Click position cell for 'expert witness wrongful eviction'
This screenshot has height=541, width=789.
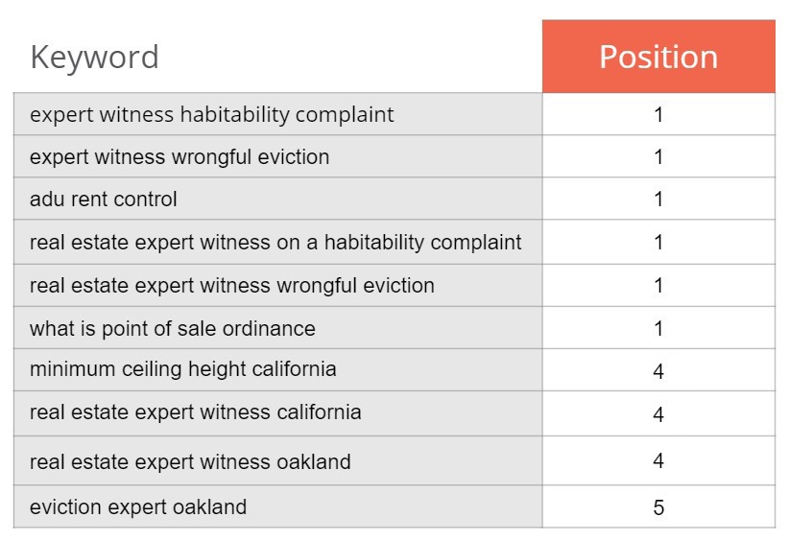[x=658, y=156]
